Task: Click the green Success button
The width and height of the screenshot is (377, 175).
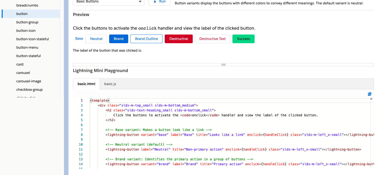Action: point(243,39)
